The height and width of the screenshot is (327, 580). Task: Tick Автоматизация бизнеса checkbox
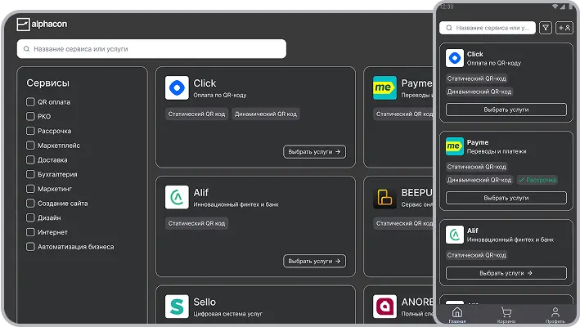tap(30, 246)
